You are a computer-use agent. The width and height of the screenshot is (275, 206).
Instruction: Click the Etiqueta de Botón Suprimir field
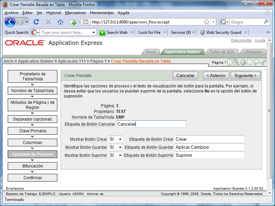pyautogui.click(x=209, y=155)
